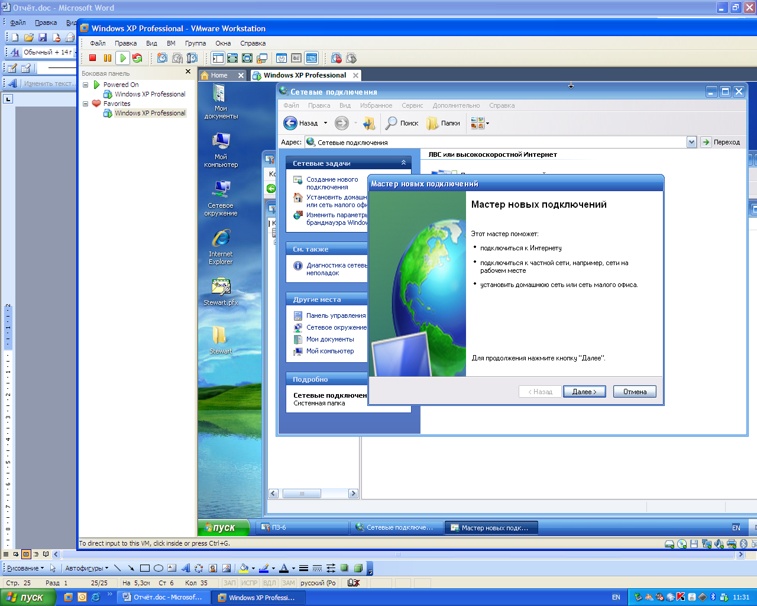757x606 pixels.
Task: Select the Stewart folder on guest desktop
Action: [221, 340]
